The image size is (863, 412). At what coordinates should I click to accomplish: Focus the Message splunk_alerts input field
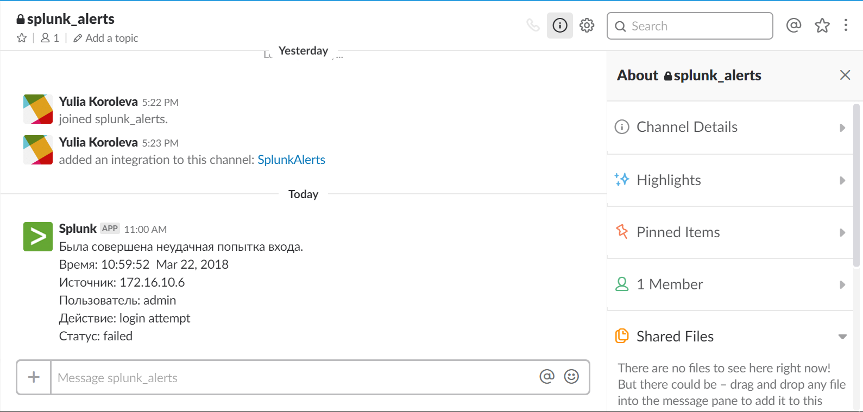point(293,378)
